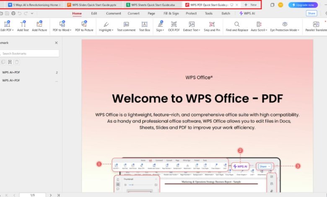Add a new bookmark with bookmark icon

coord(10,62)
